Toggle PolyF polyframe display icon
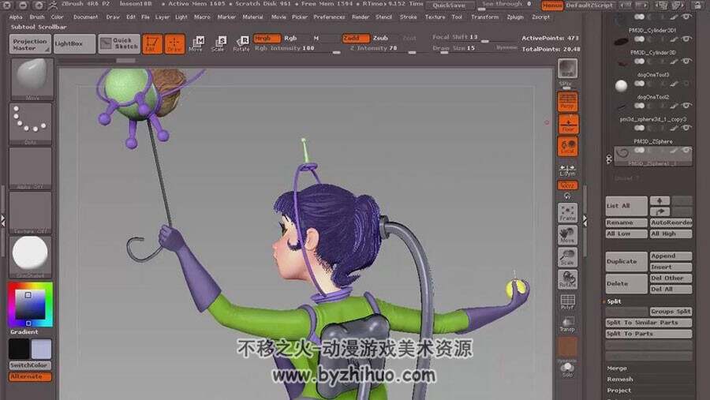Image resolution: width=710 pixels, height=400 pixels. coord(567,301)
